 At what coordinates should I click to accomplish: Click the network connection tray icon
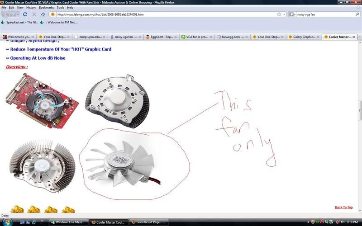(x=338, y=222)
